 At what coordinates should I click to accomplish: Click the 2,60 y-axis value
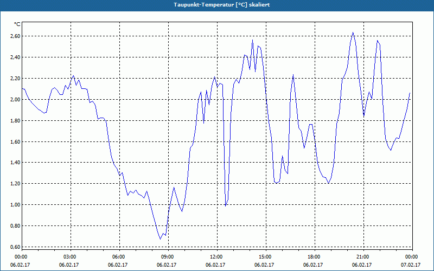tap(15, 36)
